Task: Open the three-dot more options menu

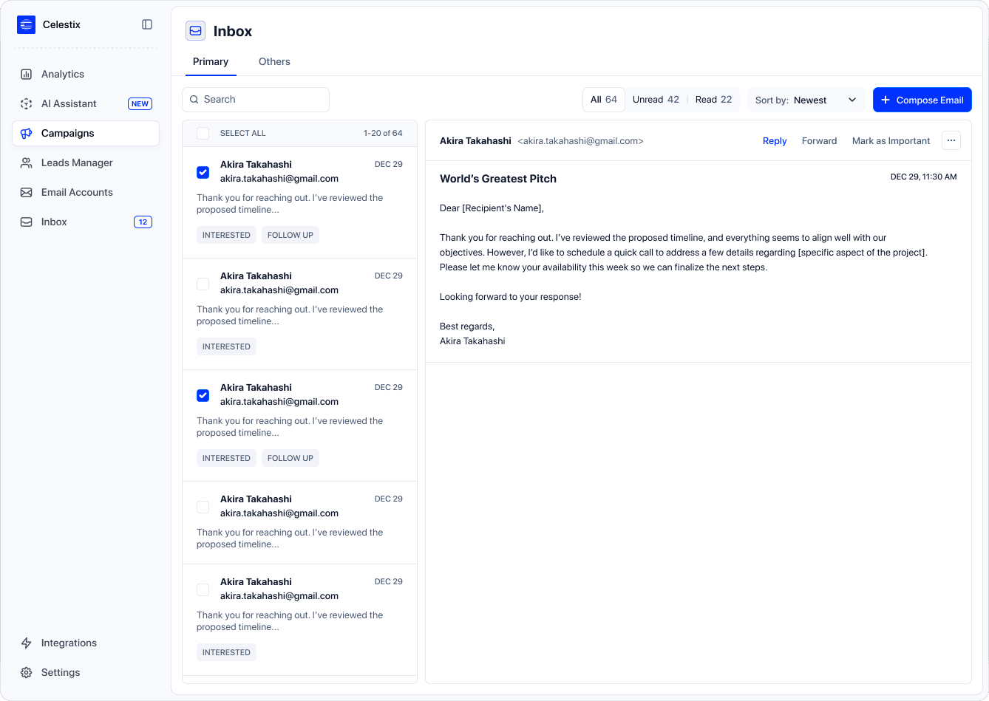Action: 951,140
